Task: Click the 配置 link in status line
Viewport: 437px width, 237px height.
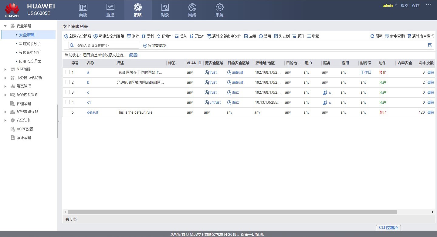Action: pyautogui.click(x=134, y=55)
